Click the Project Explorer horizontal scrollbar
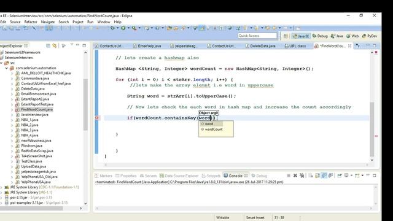 click(x=31, y=208)
